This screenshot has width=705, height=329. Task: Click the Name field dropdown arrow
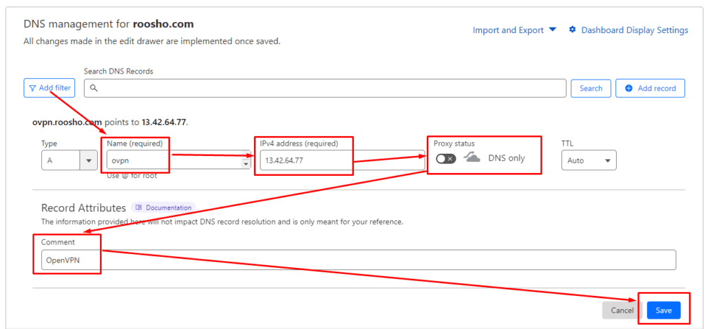[246, 164]
